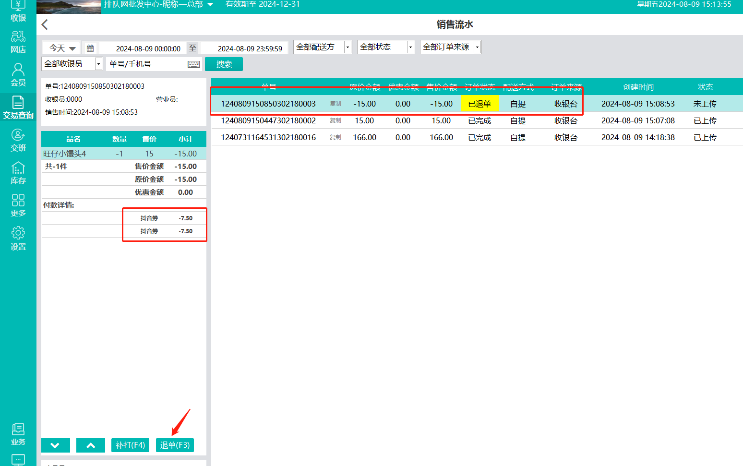Open 更多 more apps icon
743x466 pixels.
18,205
